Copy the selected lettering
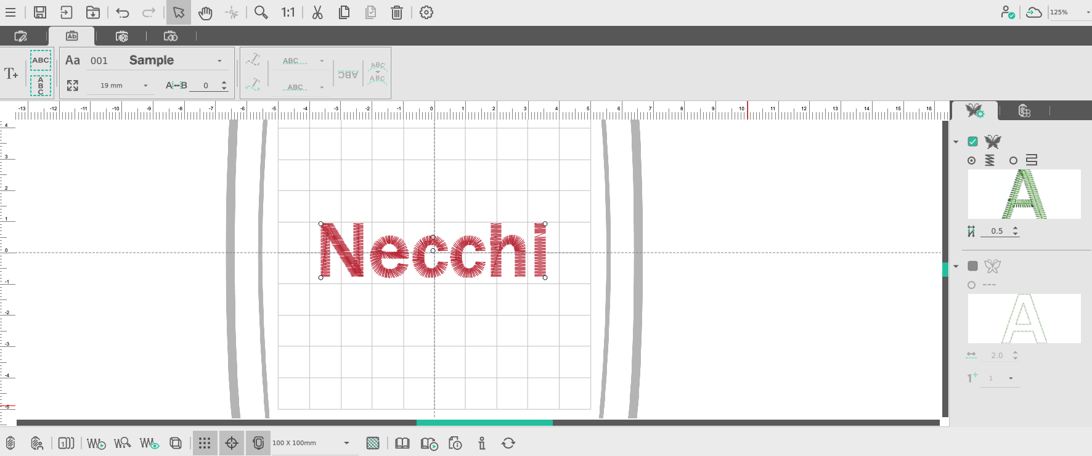The height and width of the screenshot is (456, 1092). click(x=344, y=12)
